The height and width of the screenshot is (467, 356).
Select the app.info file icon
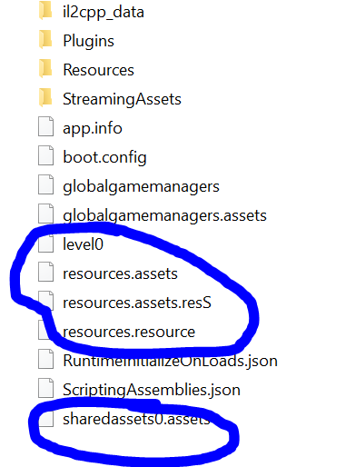45,127
